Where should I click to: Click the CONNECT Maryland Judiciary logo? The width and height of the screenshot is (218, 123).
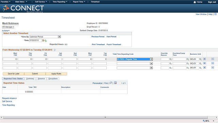[x=22, y=8]
